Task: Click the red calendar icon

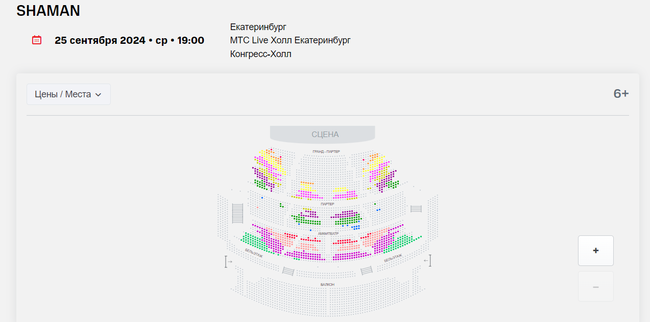Action: [37, 40]
